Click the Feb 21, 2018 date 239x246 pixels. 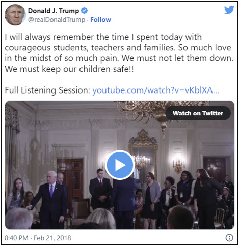[52, 238]
